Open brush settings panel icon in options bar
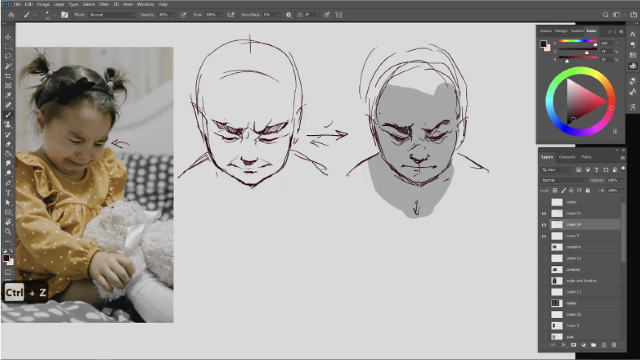This screenshot has width=640, height=360. (x=65, y=15)
